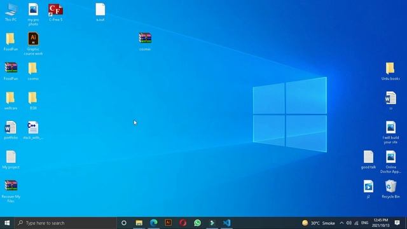Open the This PC desktop icon
Image resolution: width=407 pixels, height=229 pixels.
click(x=11, y=12)
